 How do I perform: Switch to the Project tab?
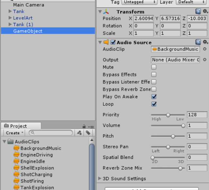pyautogui.click(x=21, y=126)
